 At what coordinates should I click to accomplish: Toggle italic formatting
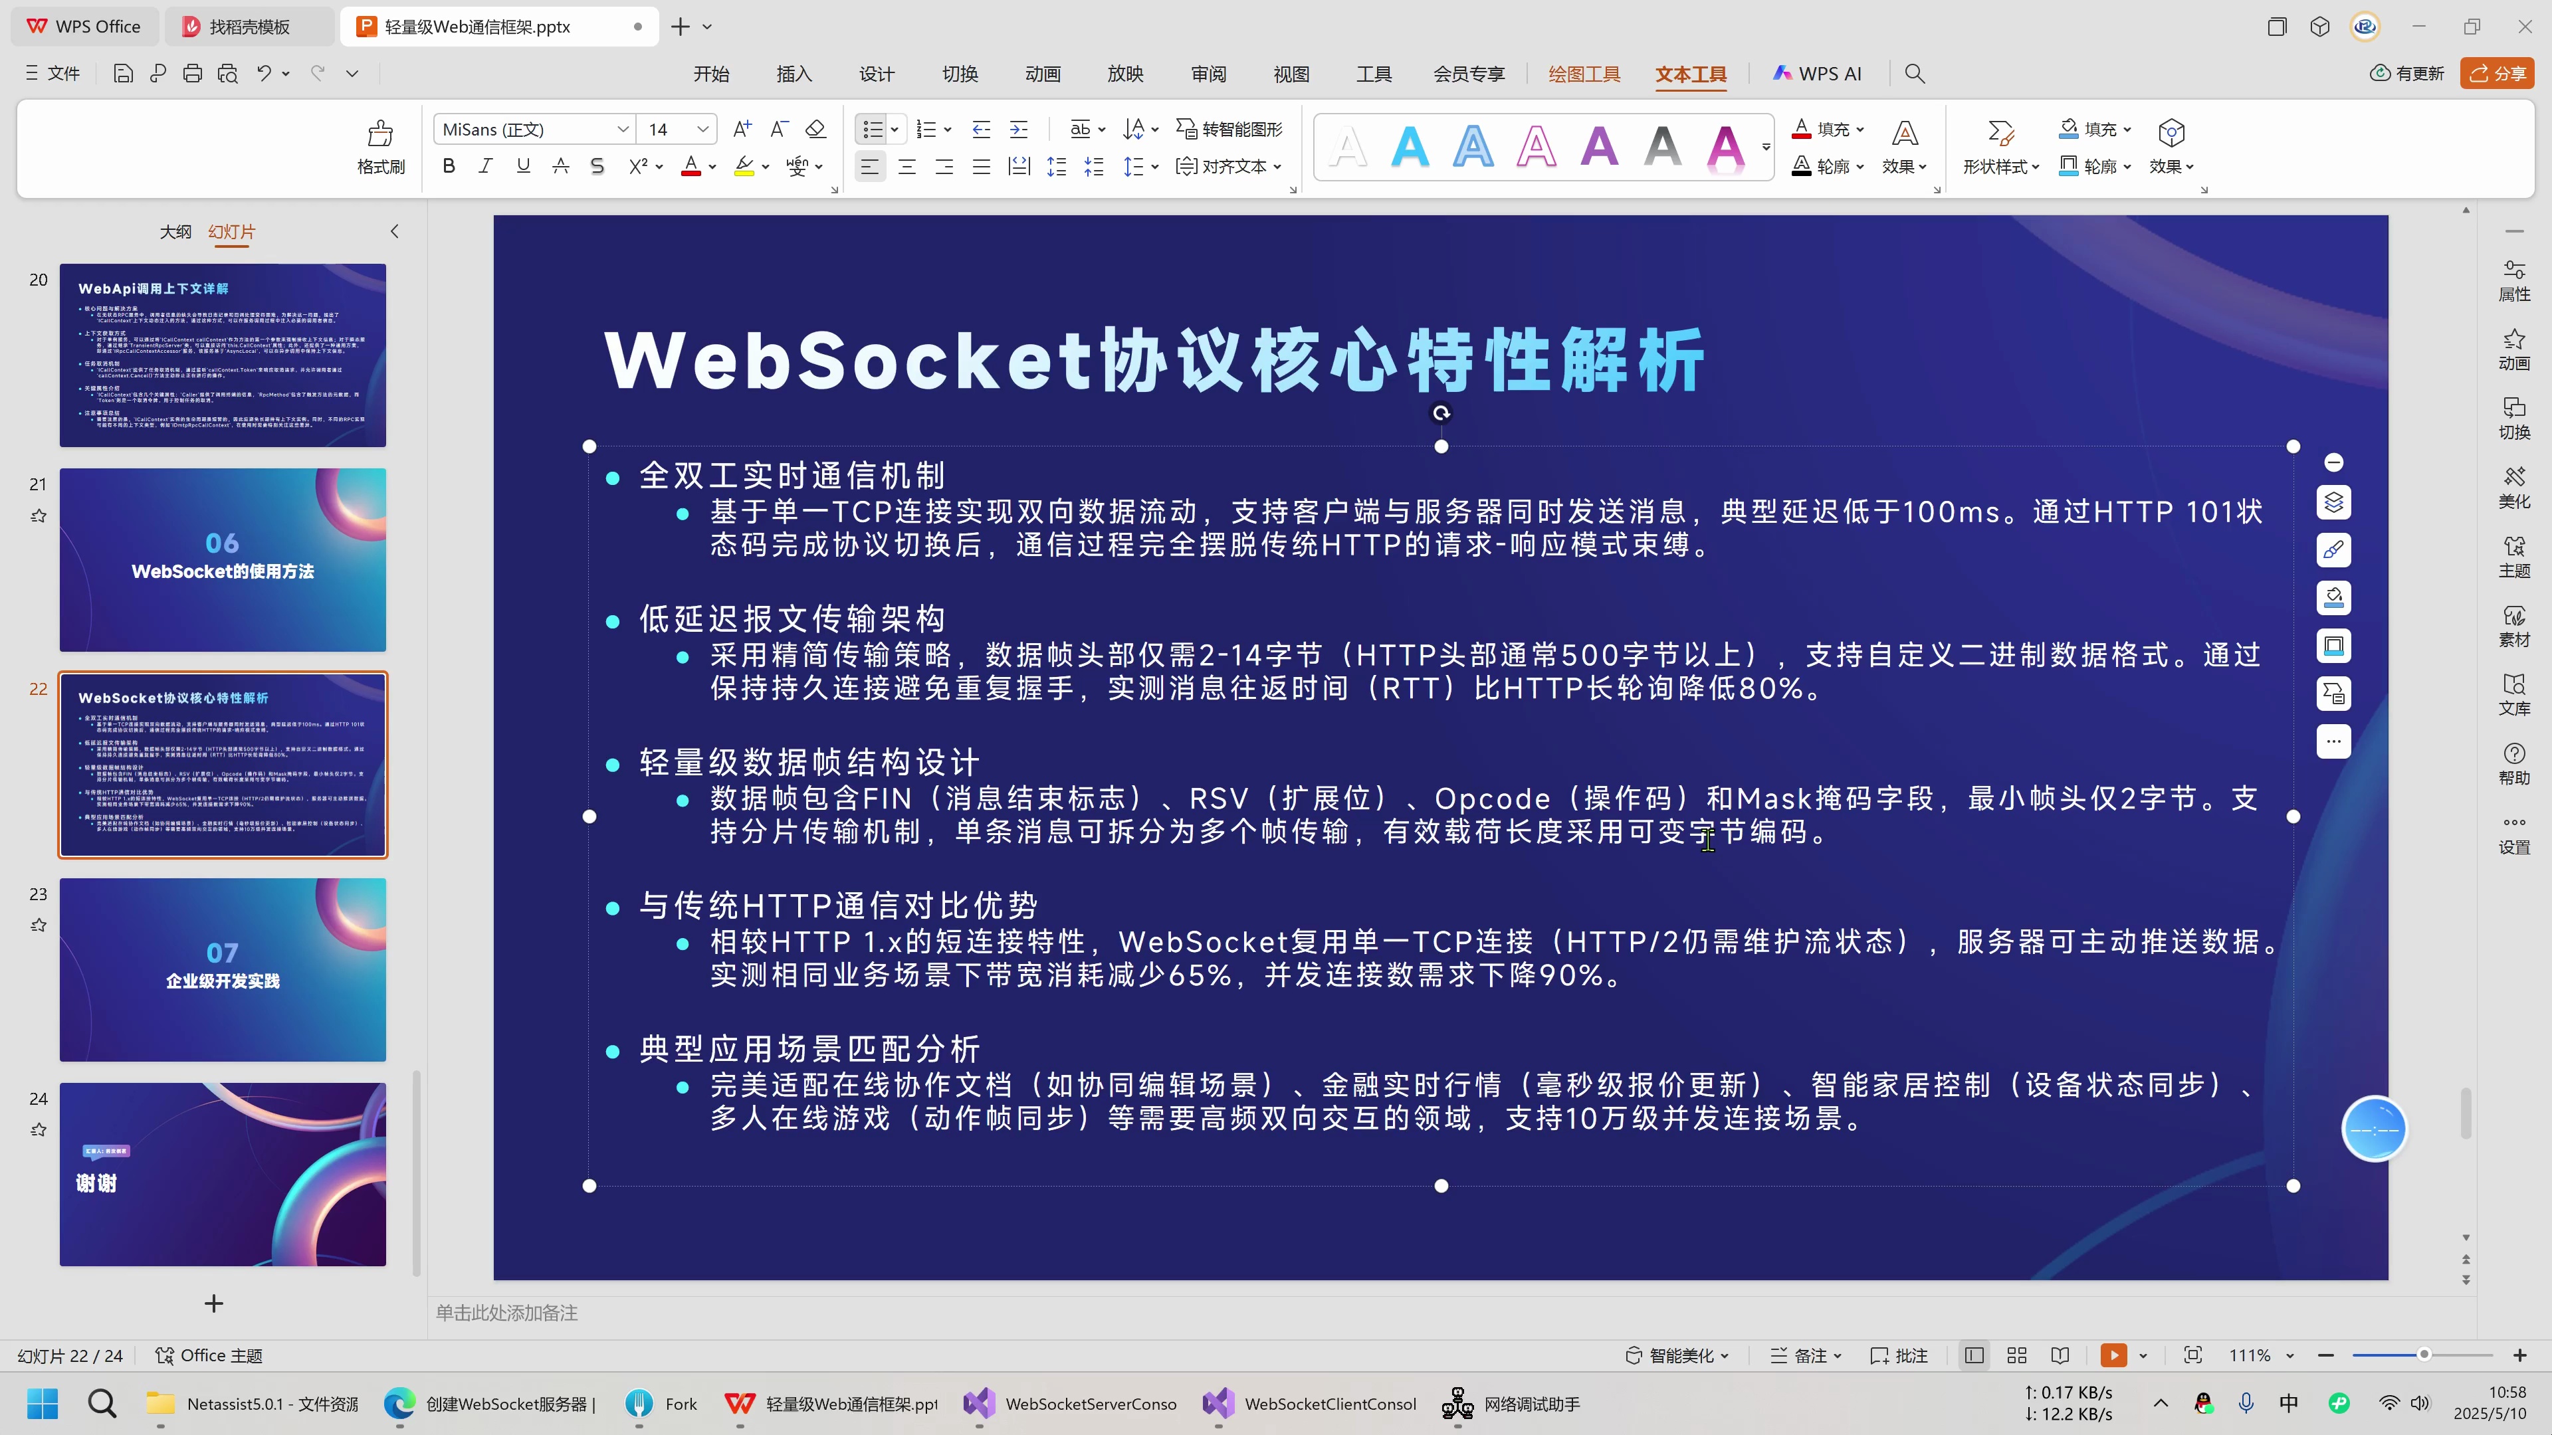[485, 165]
